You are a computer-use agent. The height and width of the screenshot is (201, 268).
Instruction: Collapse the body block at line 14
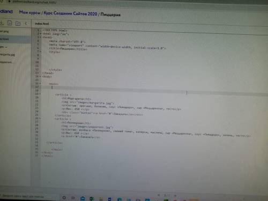[x=40, y=76]
